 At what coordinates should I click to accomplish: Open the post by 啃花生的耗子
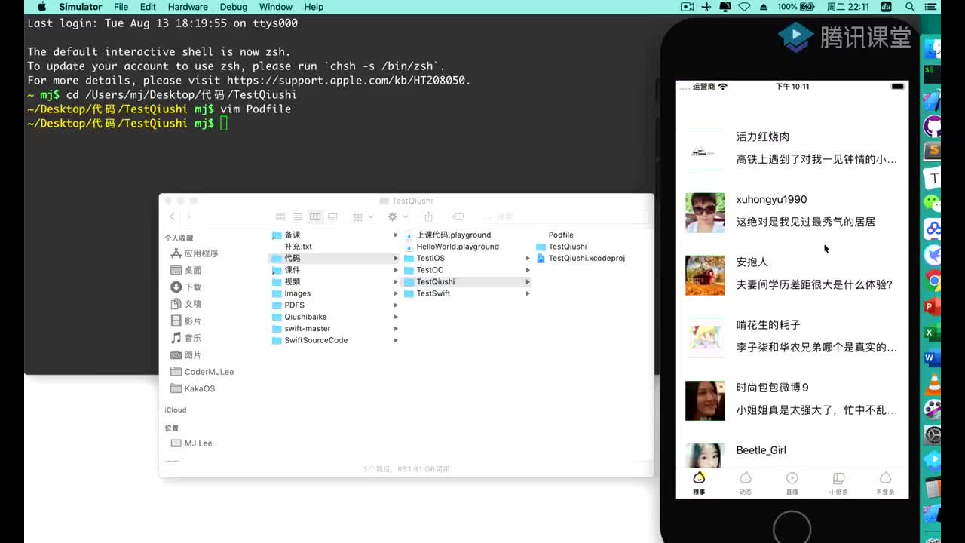click(x=792, y=336)
